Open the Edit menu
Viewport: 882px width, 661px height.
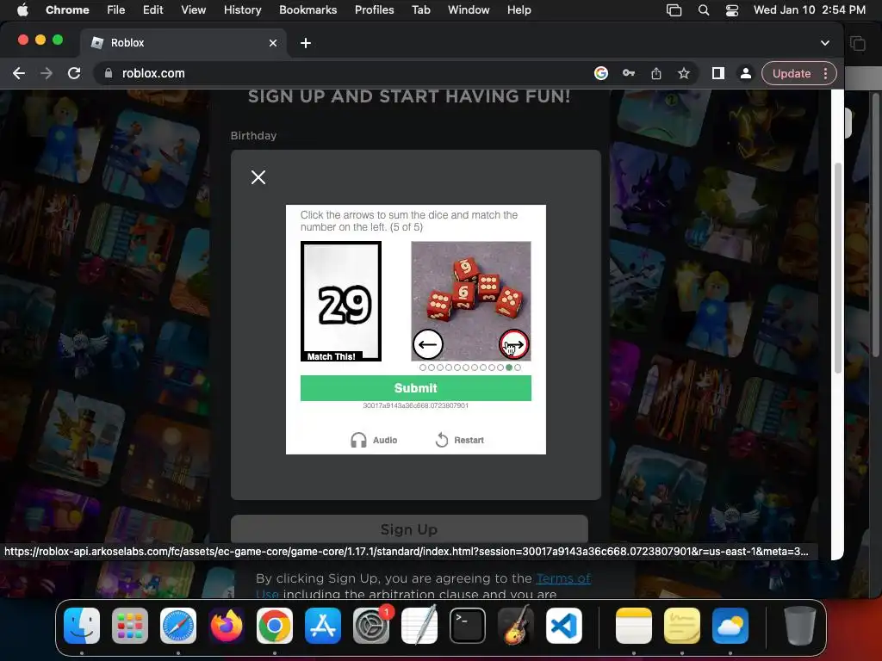pyautogui.click(x=152, y=9)
